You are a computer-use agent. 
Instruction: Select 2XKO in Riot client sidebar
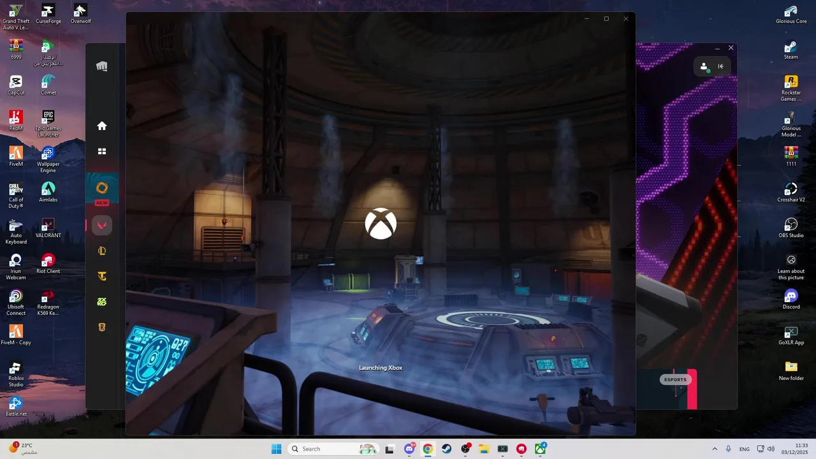tap(102, 302)
